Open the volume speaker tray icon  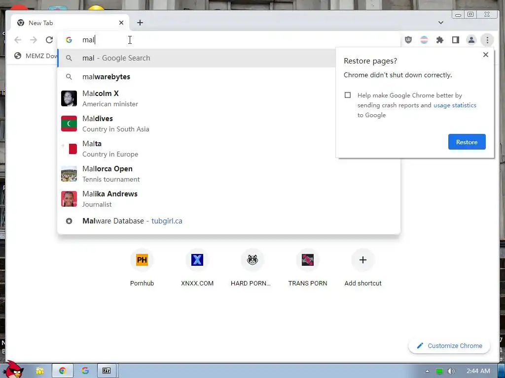451,371
